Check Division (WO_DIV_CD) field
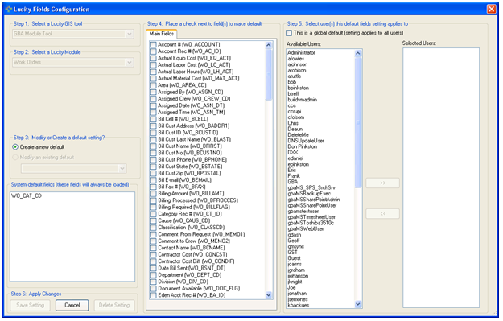The height and width of the screenshot is (321, 503). (154, 282)
